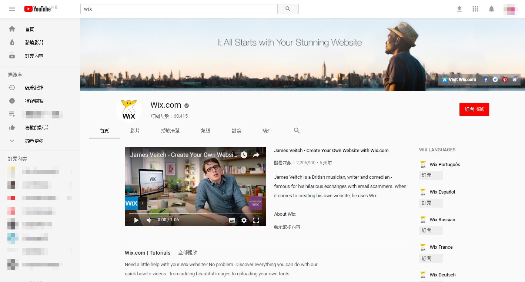Click the video player thumbnail

(x=195, y=187)
